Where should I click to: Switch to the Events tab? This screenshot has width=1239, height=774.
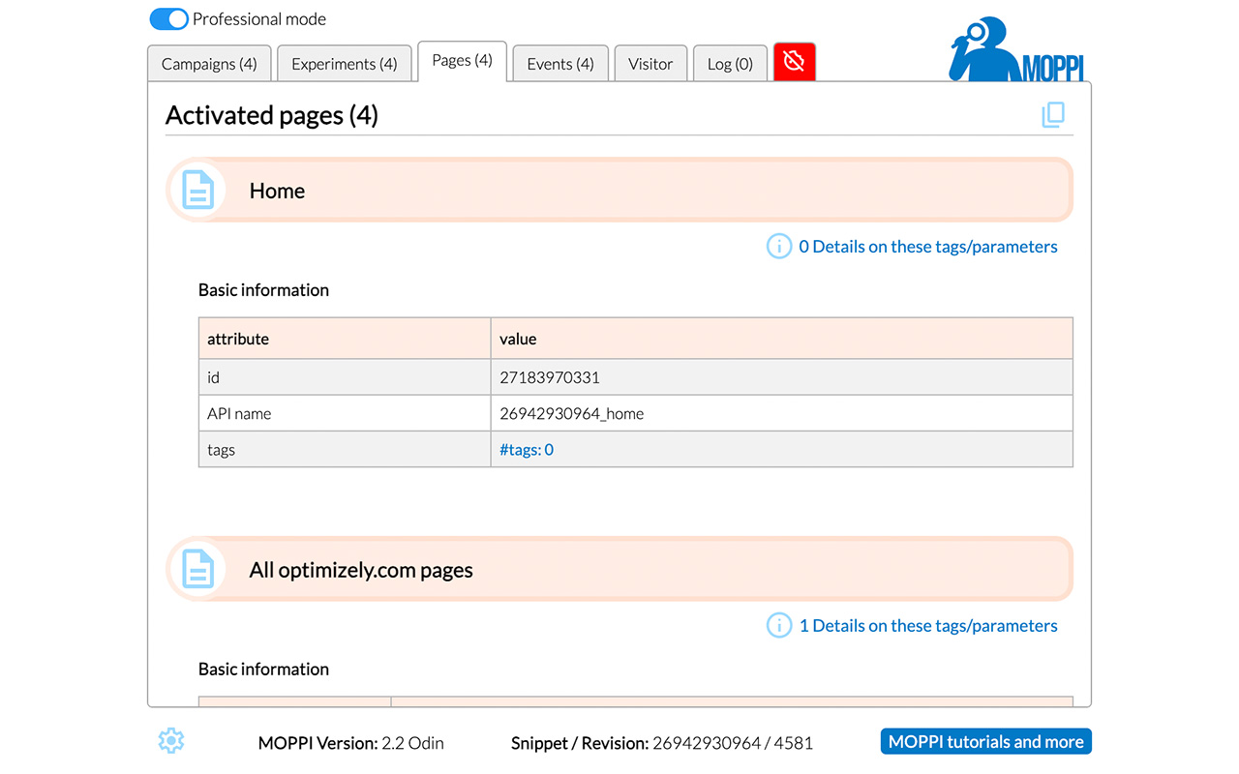pyautogui.click(x=559, y=63)
